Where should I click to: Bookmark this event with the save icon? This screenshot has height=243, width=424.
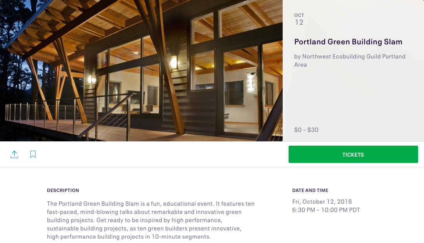[33, 154]
